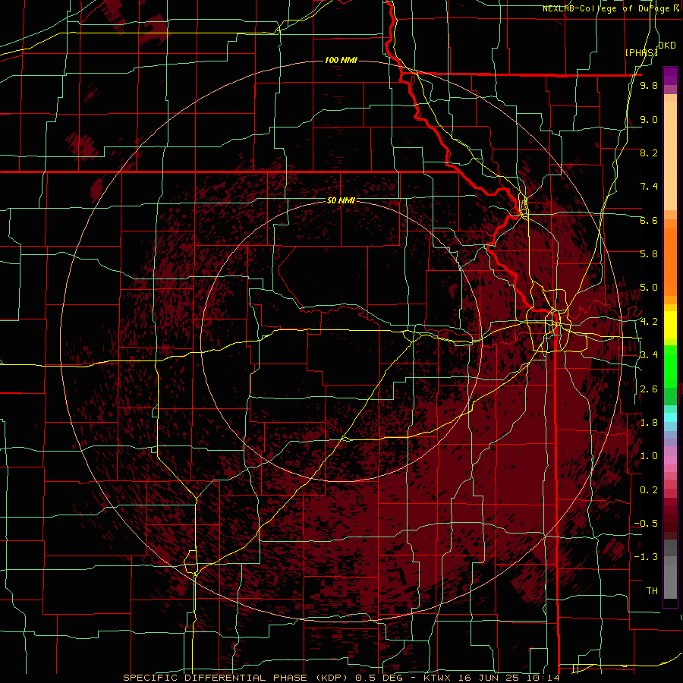The height and width of the screenshot is (683, 683).
Task: Click the -0.5 value on the color scale
Action: tap(646, 524)
